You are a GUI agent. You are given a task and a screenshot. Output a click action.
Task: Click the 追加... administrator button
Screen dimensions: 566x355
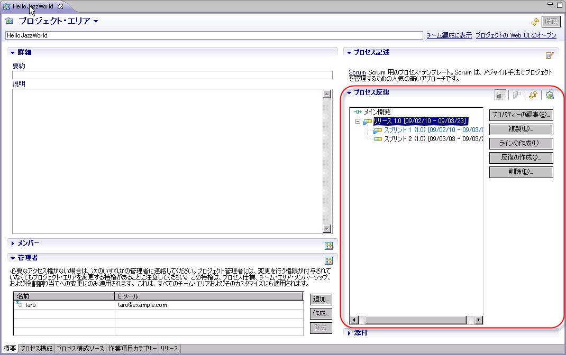tap(321, 299)
